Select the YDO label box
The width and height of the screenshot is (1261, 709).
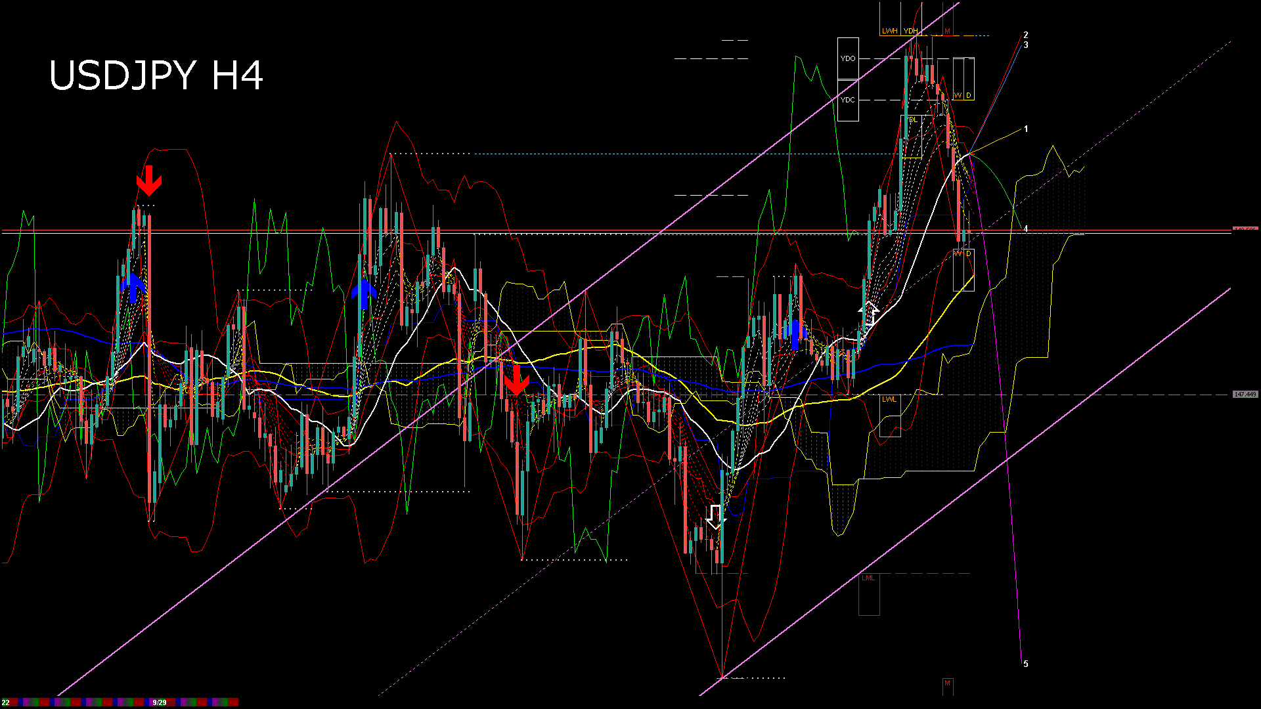[848, 58]
